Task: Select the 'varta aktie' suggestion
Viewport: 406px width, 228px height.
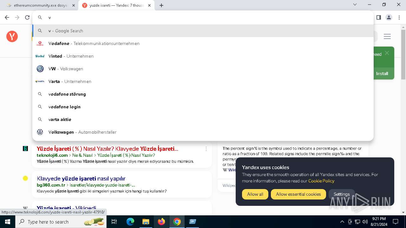Action: [x=203, y=119]
